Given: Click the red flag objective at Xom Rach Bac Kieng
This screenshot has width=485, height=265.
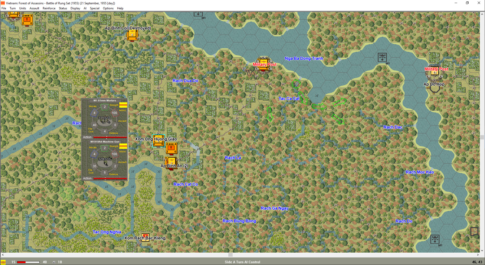Looking at the screenshot, I should click(x=145, y=237).
